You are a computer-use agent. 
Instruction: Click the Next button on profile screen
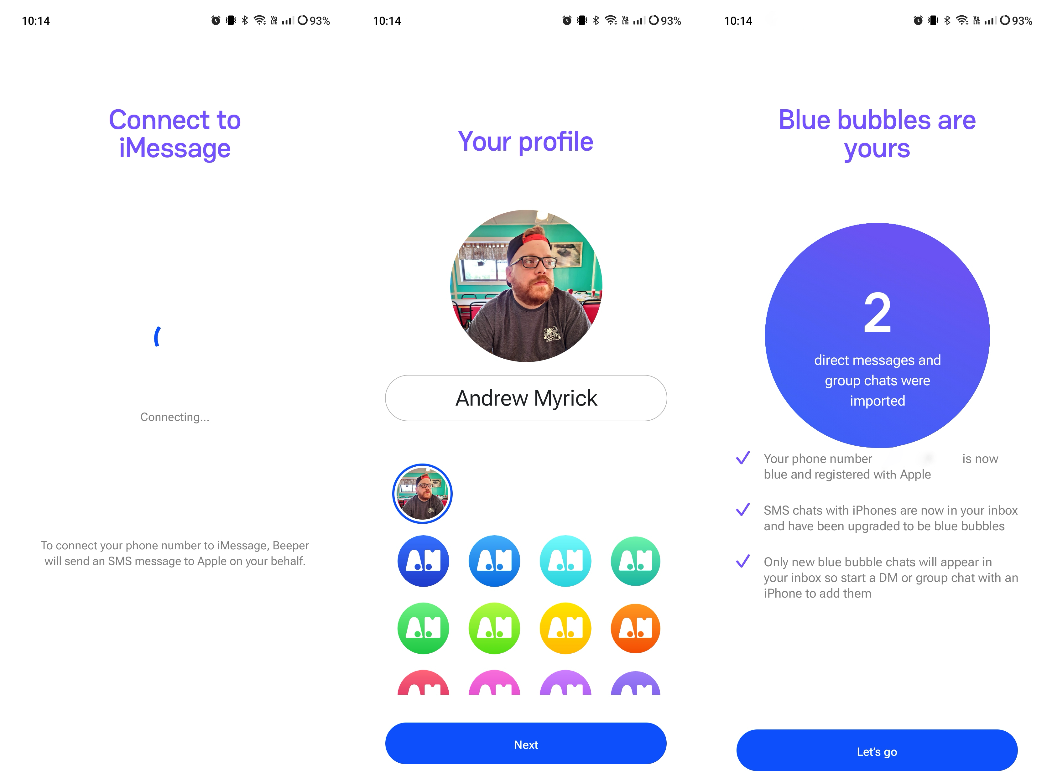pos(526,744)
